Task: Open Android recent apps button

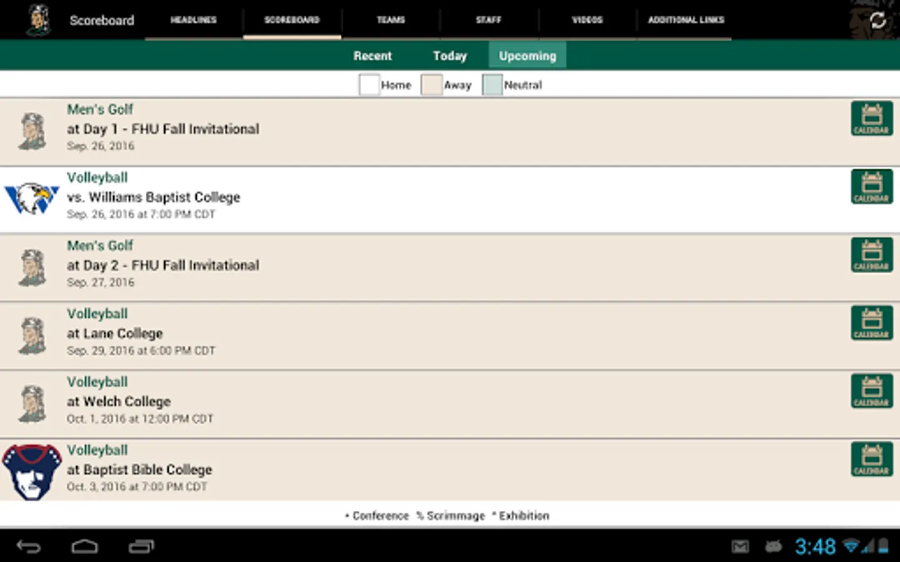Action: pos(141,546)
